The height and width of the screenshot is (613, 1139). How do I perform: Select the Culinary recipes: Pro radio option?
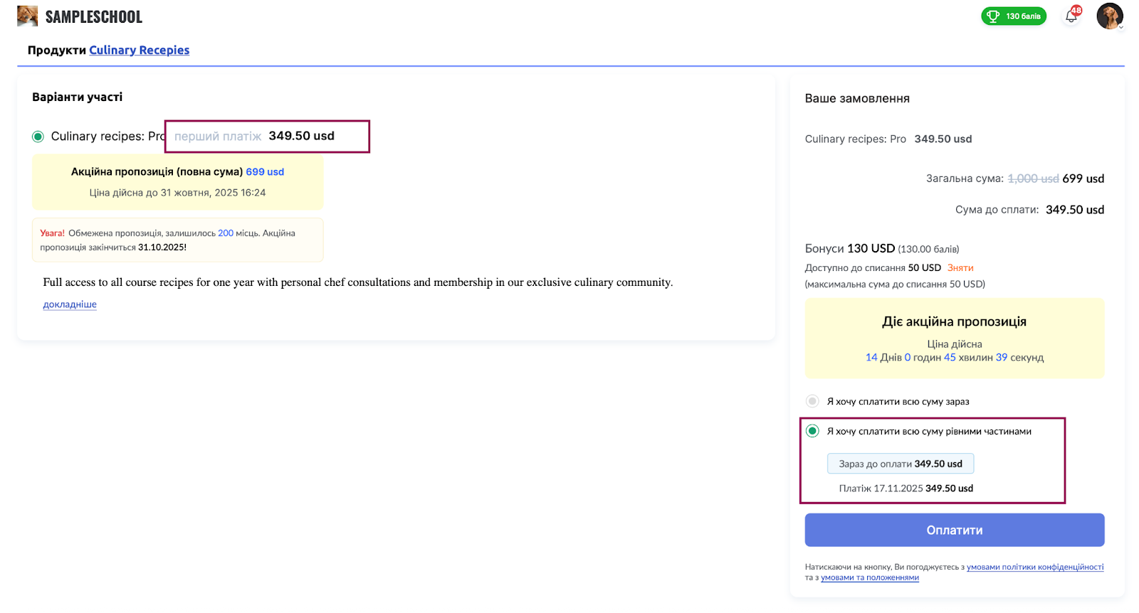tap(38, 137)
